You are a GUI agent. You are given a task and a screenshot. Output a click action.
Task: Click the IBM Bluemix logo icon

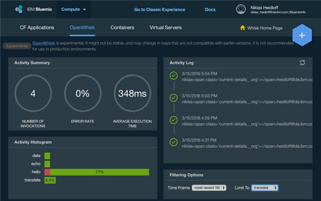(19, 9)
